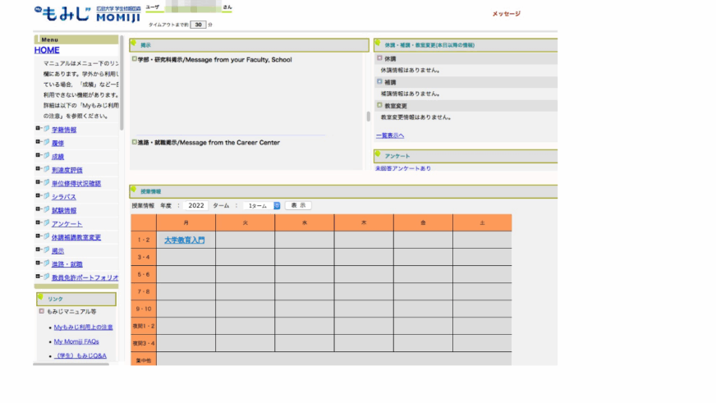716x403 pixels.
Task: Open the 大学教育入門 course link
Action: (184, 240)
